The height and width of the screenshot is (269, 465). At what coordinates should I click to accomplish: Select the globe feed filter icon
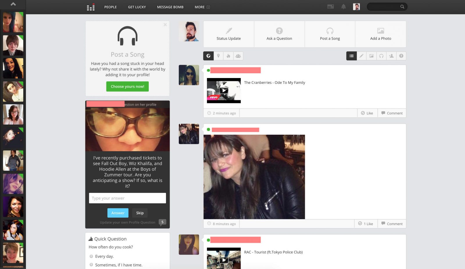208,56
